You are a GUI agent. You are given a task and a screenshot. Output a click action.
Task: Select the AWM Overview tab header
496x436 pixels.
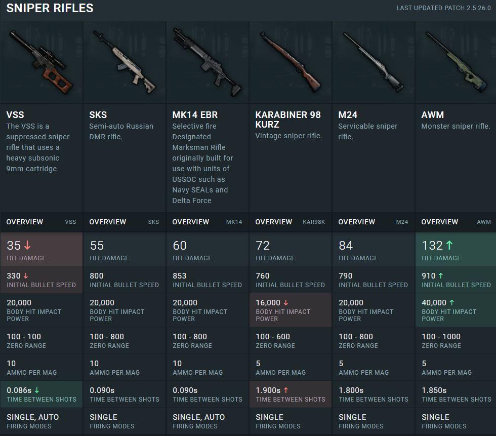tap(456, 222)
